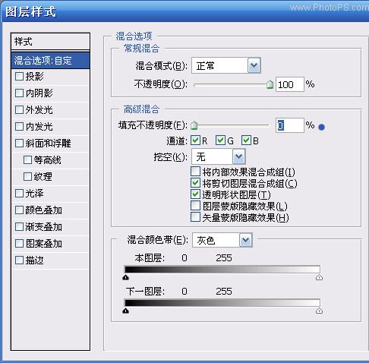Open the 描边 stroke settings entry
369x363 pixels.
51,260
